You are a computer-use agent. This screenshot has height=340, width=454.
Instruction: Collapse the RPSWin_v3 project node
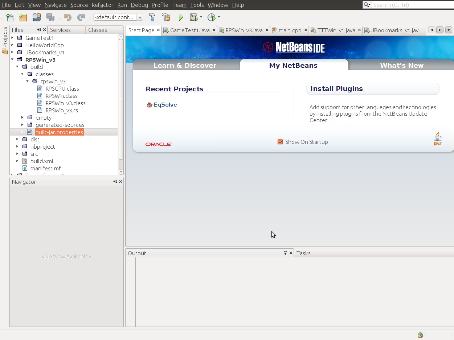pos(12,59)
